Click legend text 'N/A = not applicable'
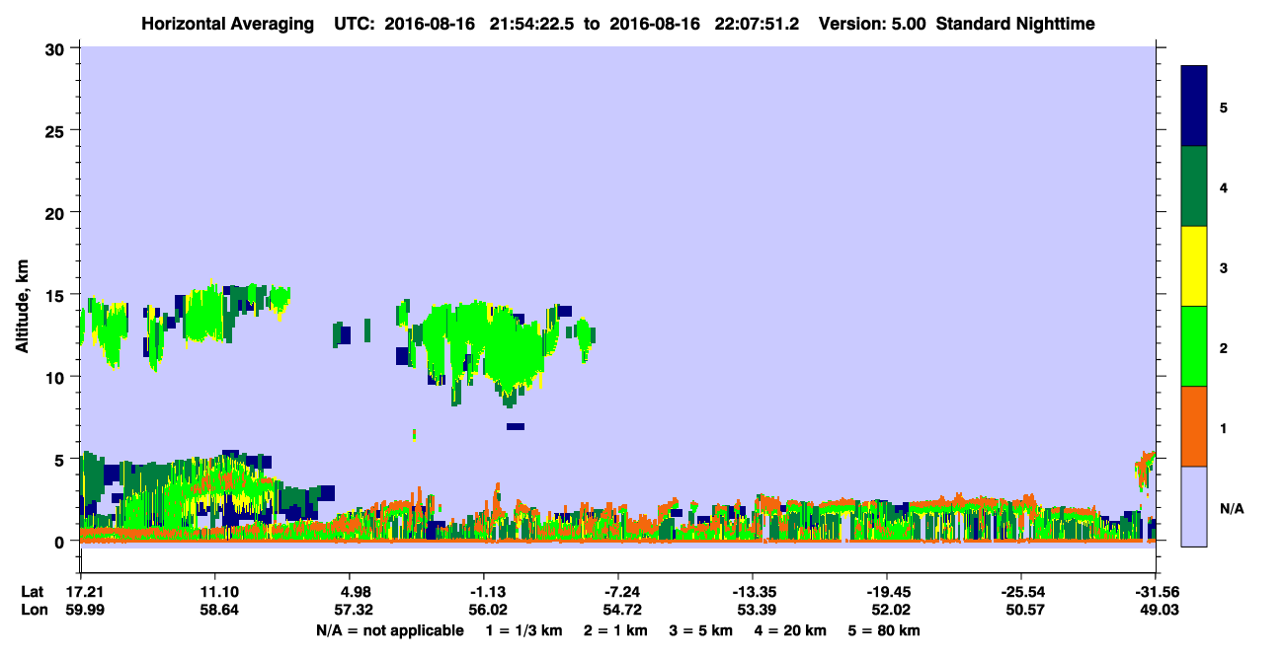 point(390,630)
